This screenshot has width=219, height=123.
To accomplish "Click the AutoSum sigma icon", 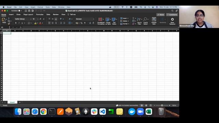I will [133, 18].
